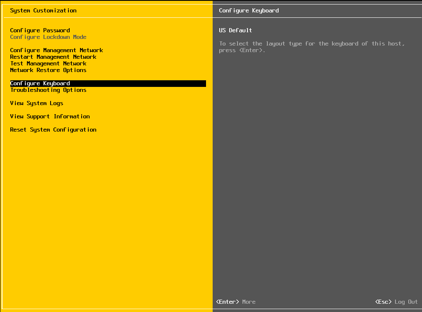
Task: Select Configure Lockdown Mode entry
Action: coord(48,37)
